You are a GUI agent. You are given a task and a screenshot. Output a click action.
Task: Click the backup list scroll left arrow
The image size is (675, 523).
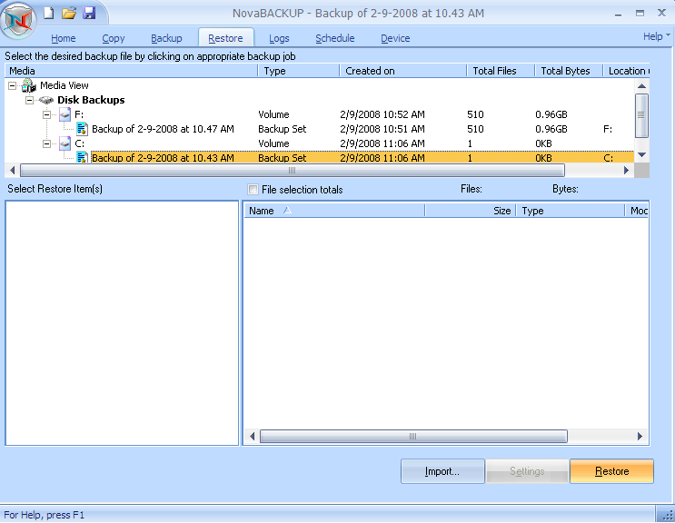[x=12, y=171]
